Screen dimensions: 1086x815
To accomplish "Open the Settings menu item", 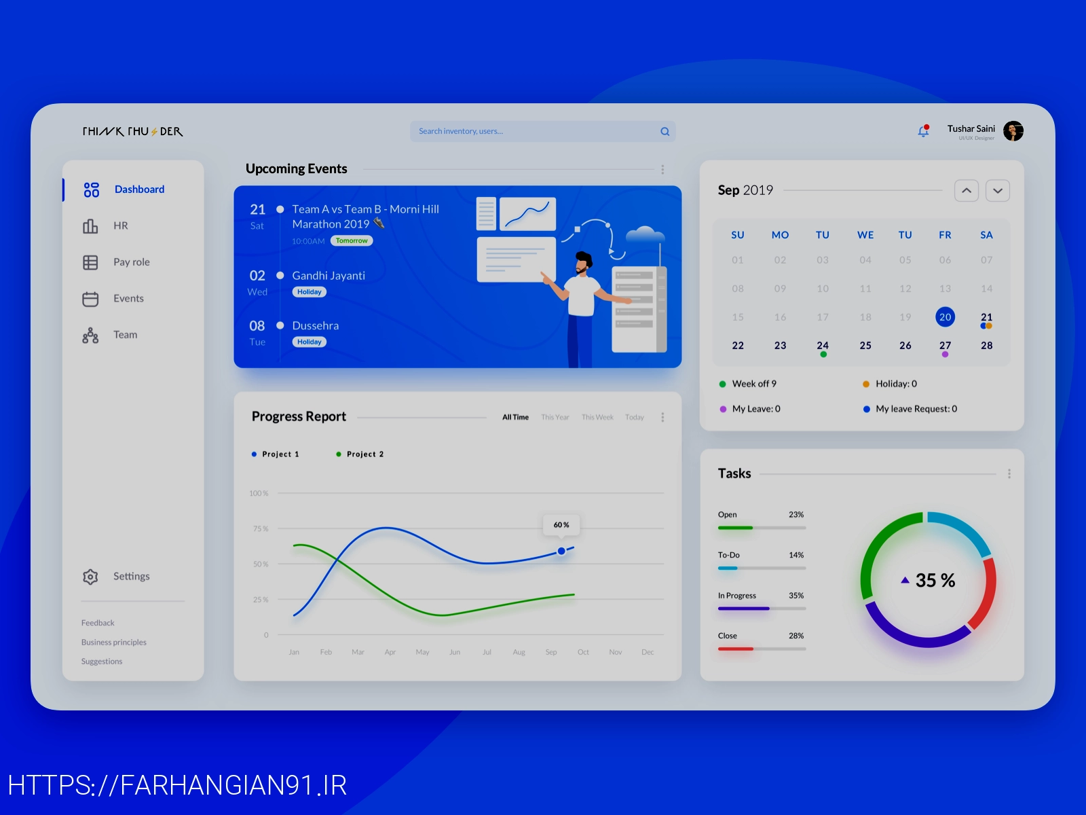I will (x=132, y=576).
